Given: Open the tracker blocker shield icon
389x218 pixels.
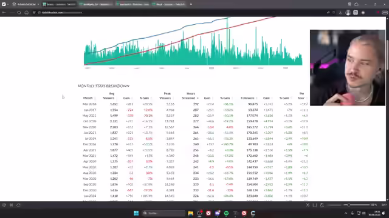Looking at the screenshot, I should [34, 12].
